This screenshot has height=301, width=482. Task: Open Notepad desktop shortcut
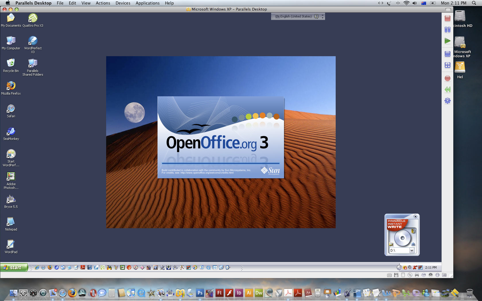click(11, 224)
